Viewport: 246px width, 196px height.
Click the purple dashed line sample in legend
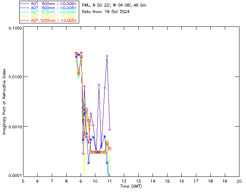pos(25,3)
